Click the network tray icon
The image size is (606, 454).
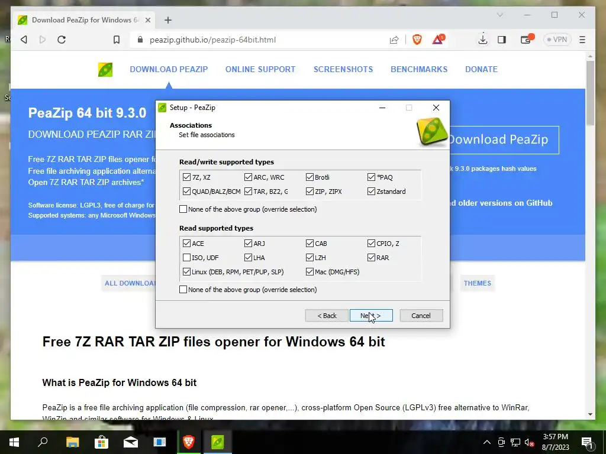515,442
